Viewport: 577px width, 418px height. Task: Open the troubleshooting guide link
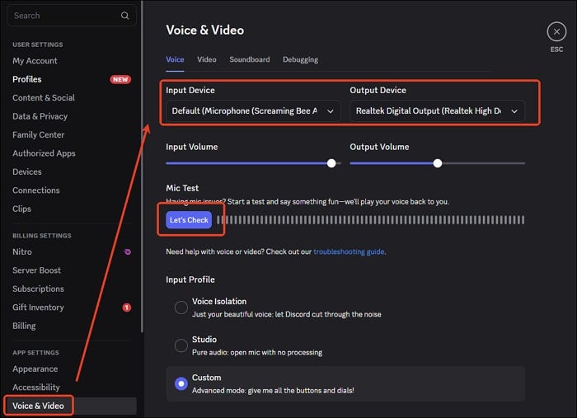(x=349, y=251)
